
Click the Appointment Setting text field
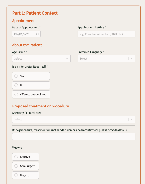[x=106, y=34]
